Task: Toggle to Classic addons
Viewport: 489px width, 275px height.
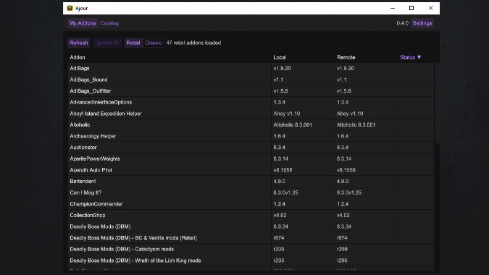Action: coord(154,43)
